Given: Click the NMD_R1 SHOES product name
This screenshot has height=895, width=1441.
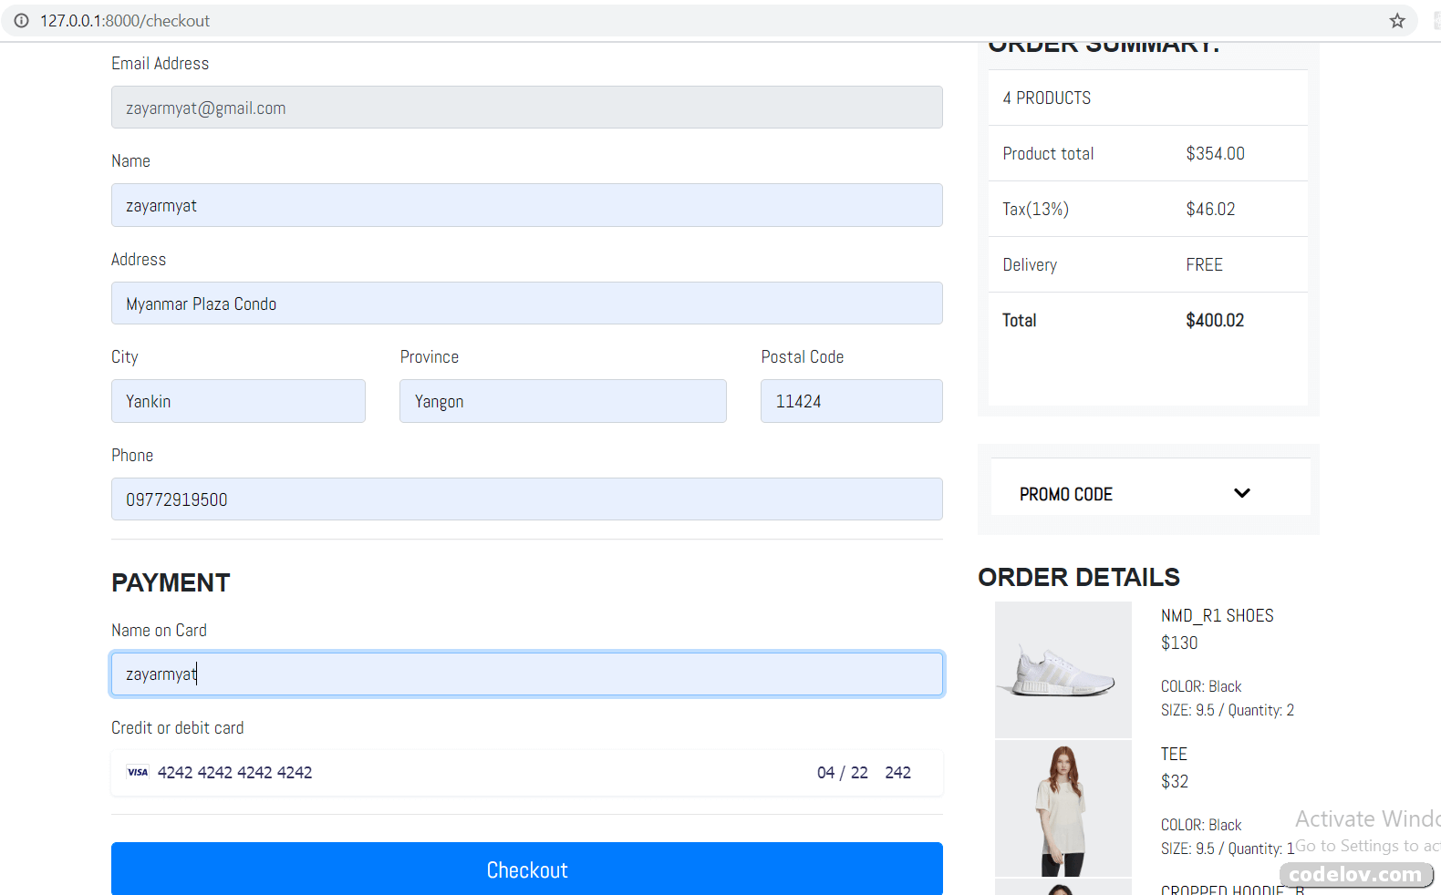Looking at the screenshot, I should click(x=1217, y=615).
